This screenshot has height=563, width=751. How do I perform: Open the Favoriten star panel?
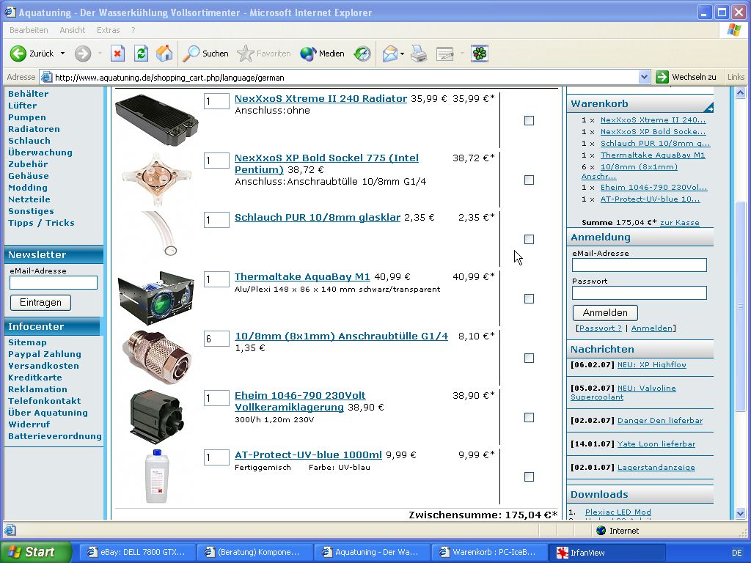[x=264, y=54]
